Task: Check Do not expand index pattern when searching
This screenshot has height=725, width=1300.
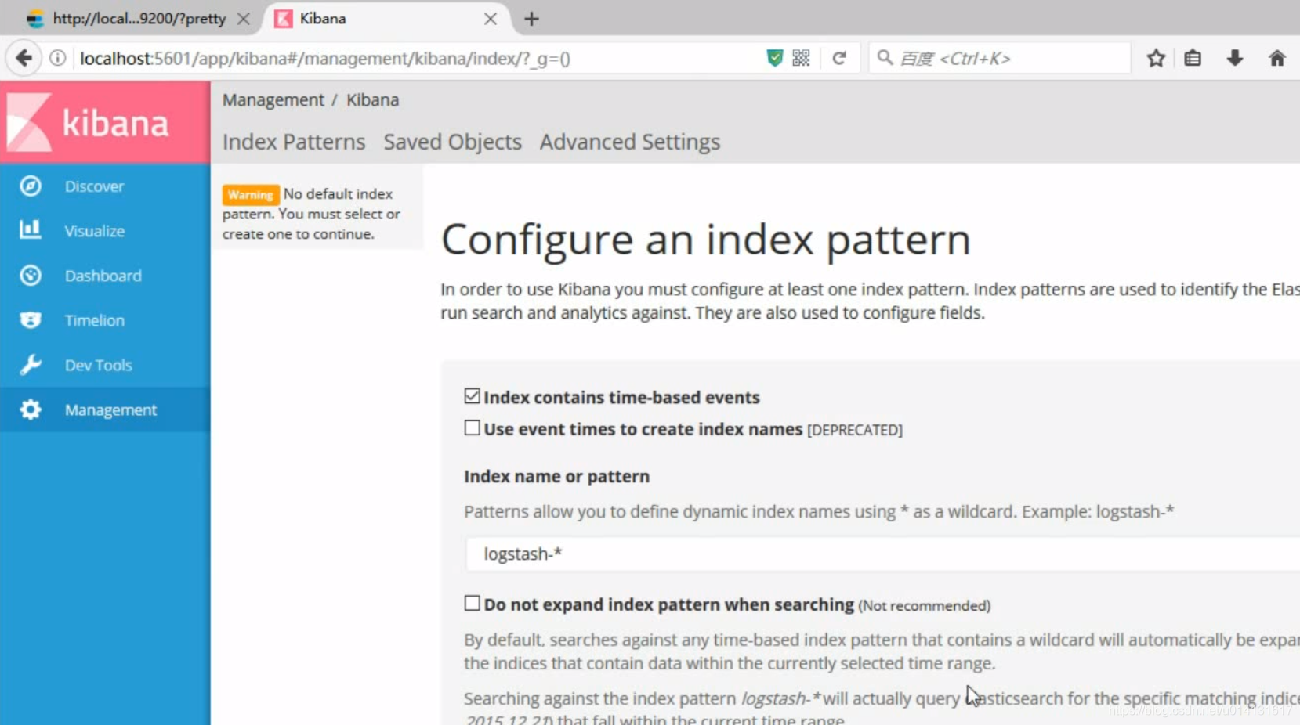Action: point(472,603)
